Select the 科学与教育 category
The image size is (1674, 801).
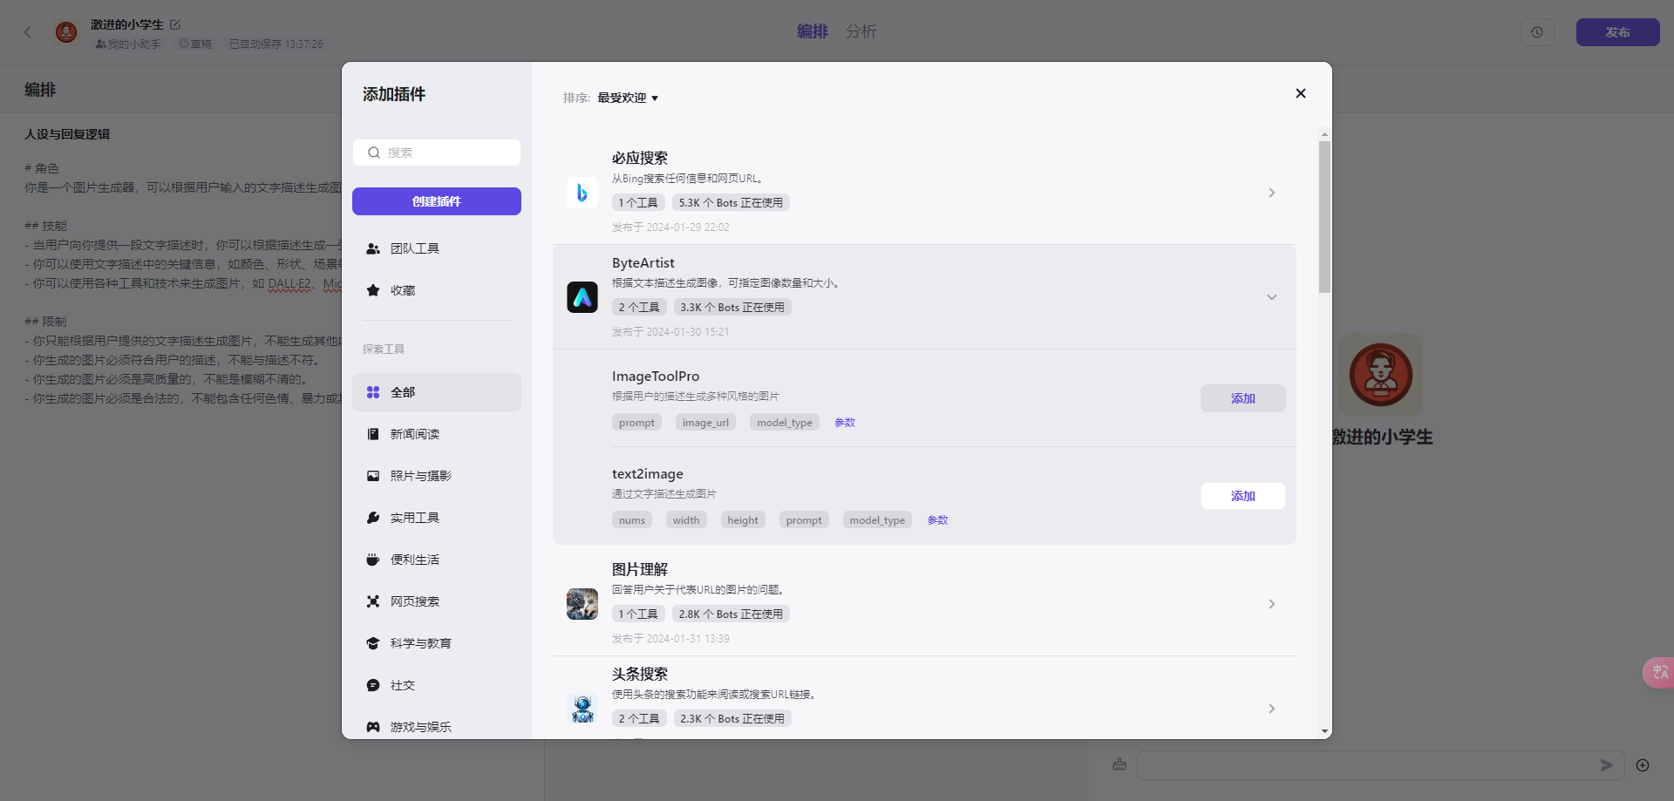(x=437, y=643)
